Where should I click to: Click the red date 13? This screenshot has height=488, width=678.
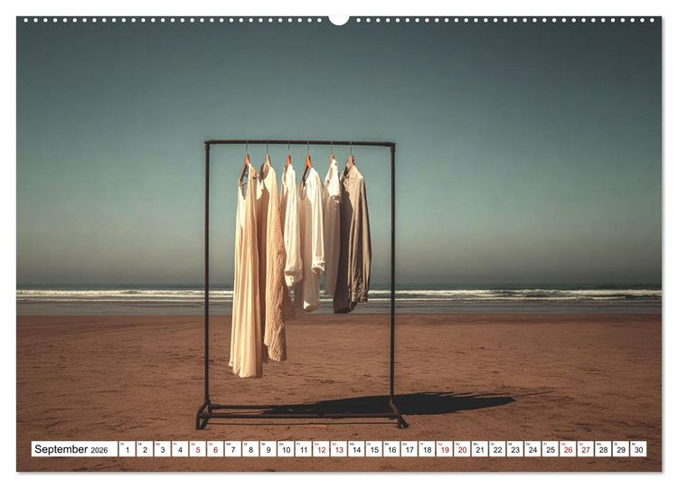pos(339,449)
